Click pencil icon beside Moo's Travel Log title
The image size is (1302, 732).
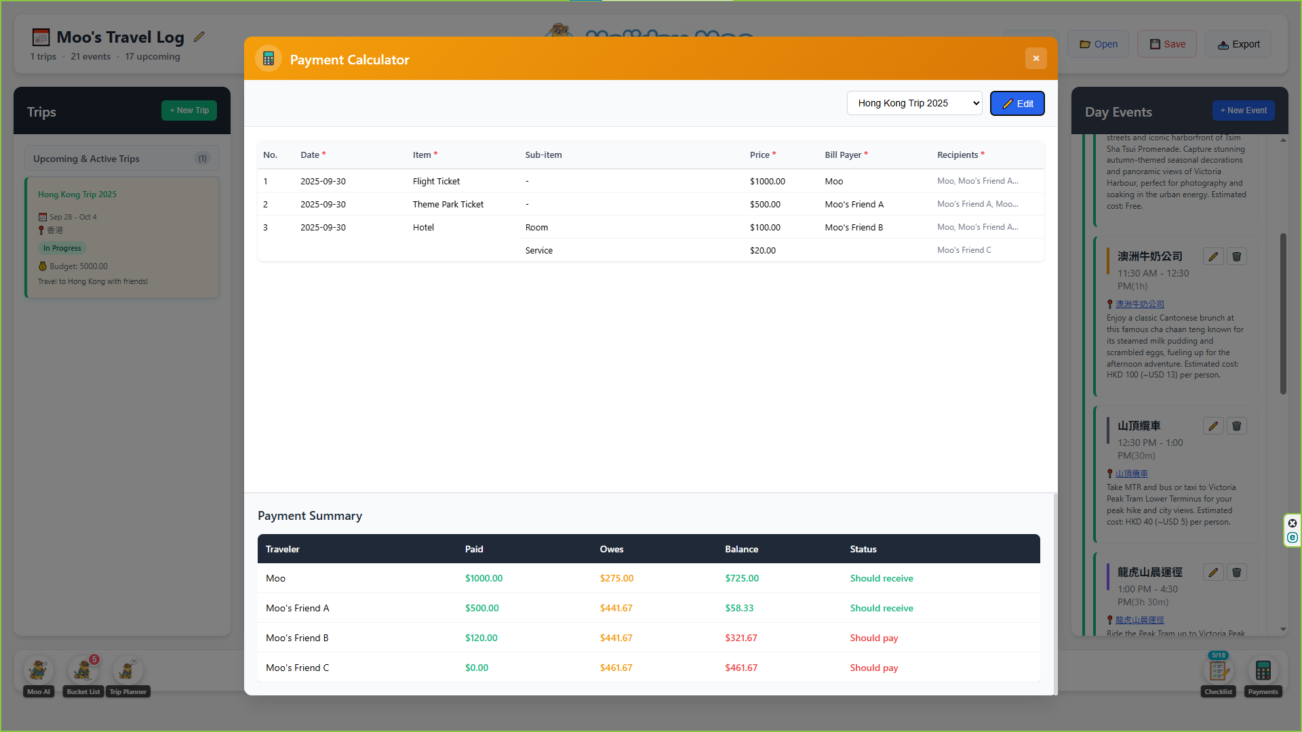(199, 37)
